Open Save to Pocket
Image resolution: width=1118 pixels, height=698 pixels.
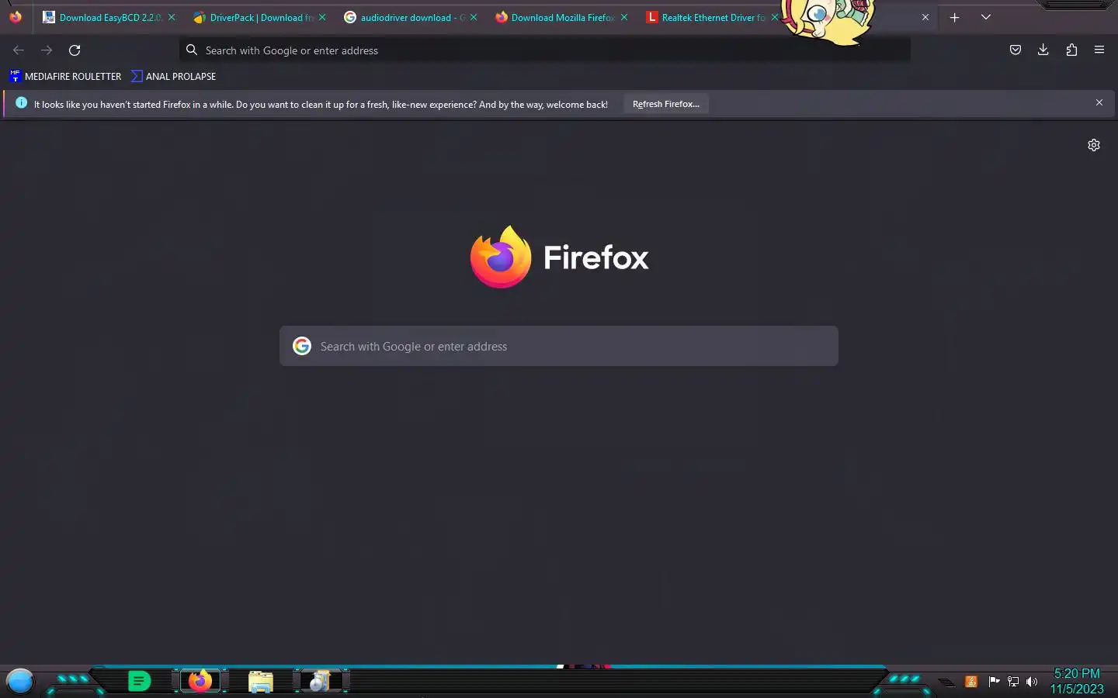1016,50
